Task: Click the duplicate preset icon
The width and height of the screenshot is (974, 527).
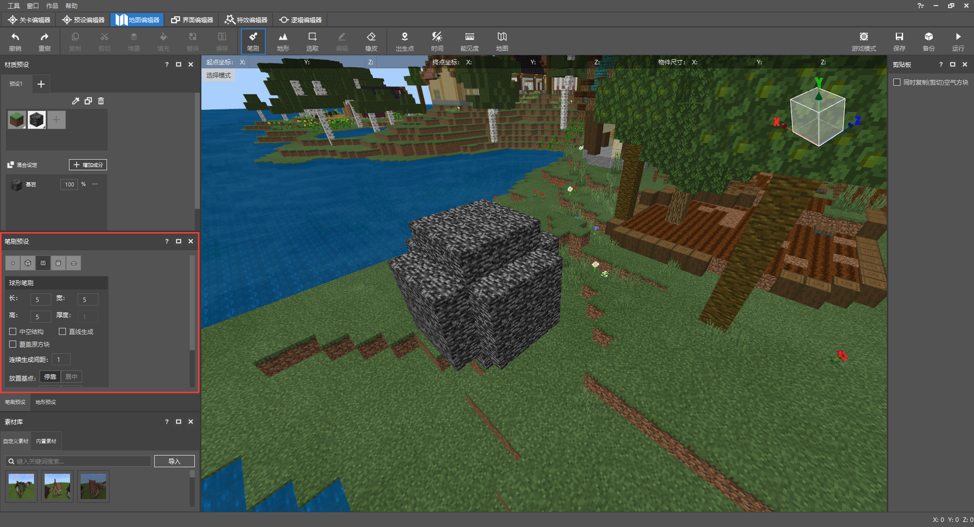Action: (x=88, y=101)
